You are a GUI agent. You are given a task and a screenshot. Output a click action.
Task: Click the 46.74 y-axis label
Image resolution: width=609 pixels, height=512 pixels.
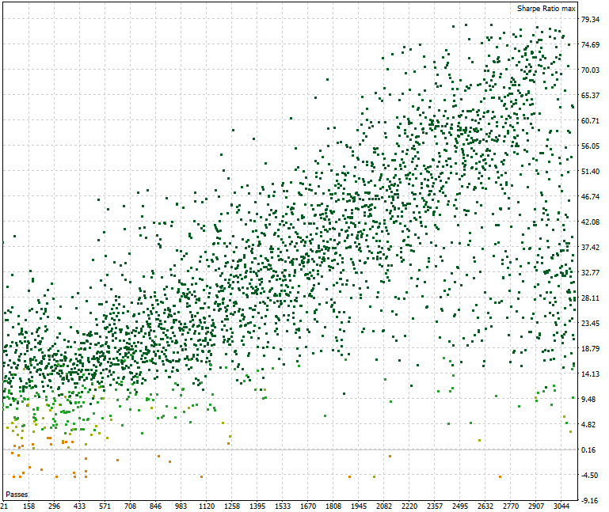[590, 197]
